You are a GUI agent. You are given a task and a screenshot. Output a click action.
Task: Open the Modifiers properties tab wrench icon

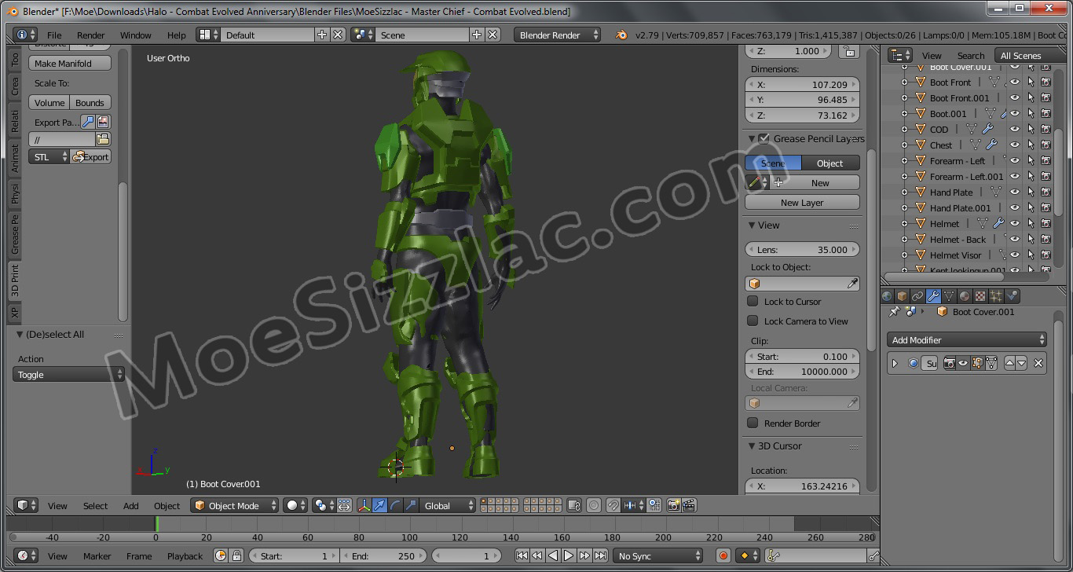[x=933, y=296]
